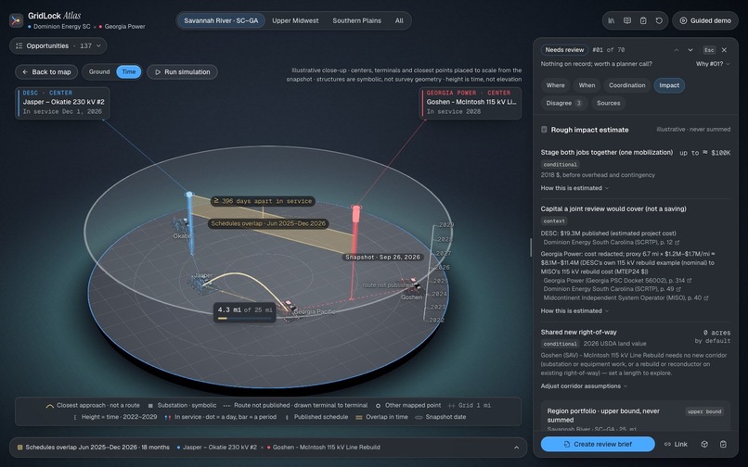
Task: Expand Adjust corridor assumptions
Action: click(x=584, y=386)
